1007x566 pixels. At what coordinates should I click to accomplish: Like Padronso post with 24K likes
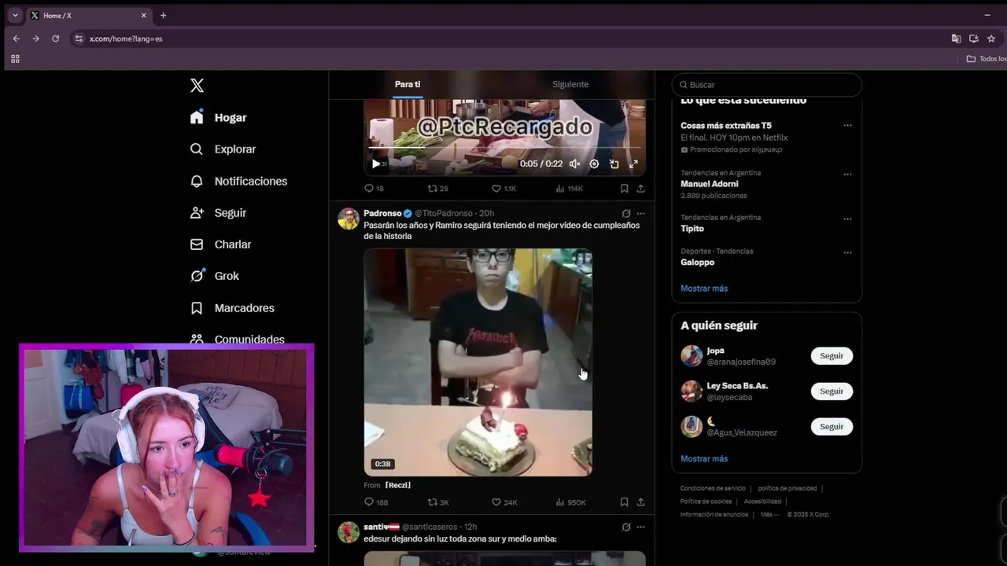[504, 502]
